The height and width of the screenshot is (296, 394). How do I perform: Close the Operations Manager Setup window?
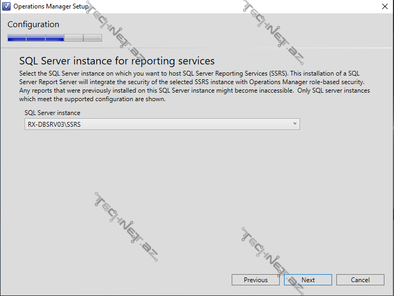(x=384, y=6)
